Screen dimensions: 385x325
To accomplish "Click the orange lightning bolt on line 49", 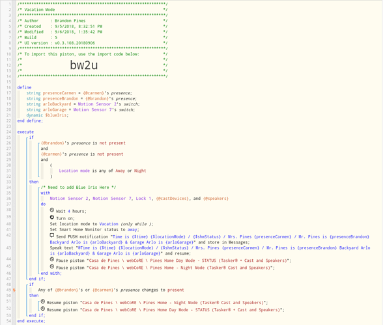I will pos(14,290).
